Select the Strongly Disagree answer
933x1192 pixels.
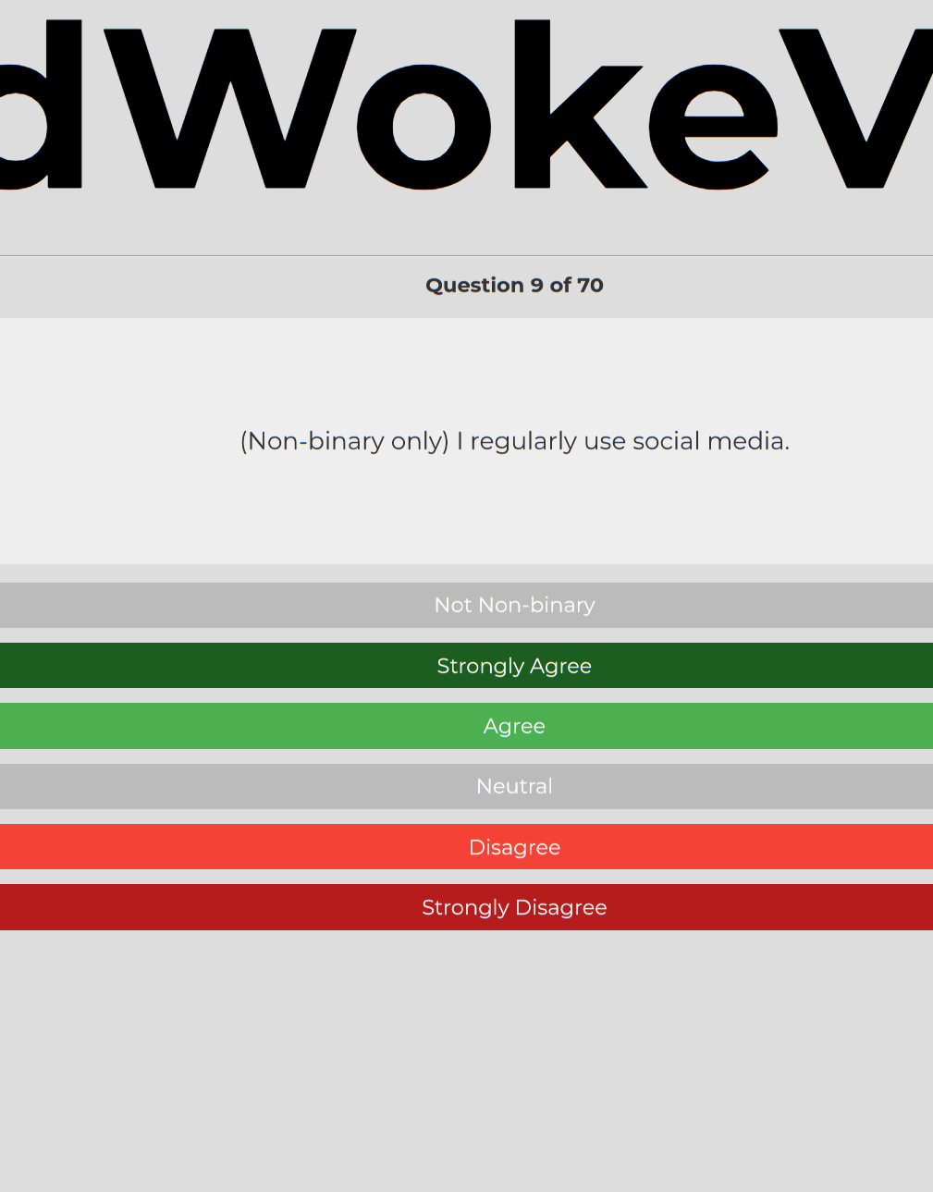(466, 907)
